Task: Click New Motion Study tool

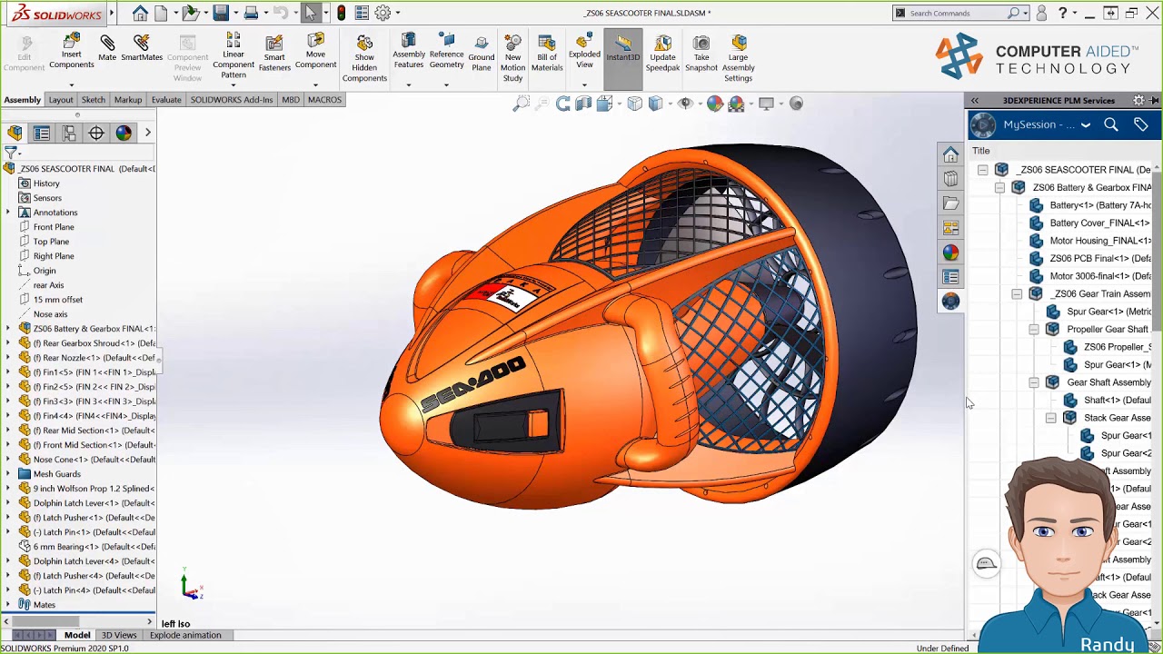Action: [512, 59]
